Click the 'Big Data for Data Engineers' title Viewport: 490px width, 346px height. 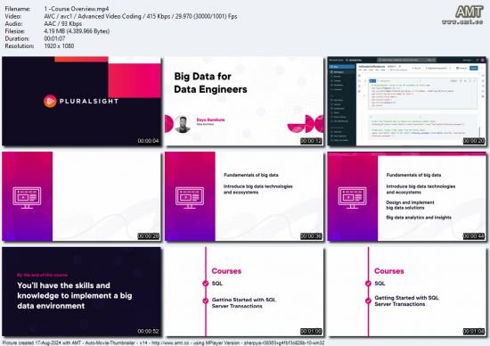point(210,83)
